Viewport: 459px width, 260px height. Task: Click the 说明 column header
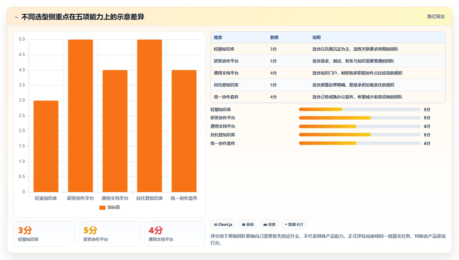point(316,38)
